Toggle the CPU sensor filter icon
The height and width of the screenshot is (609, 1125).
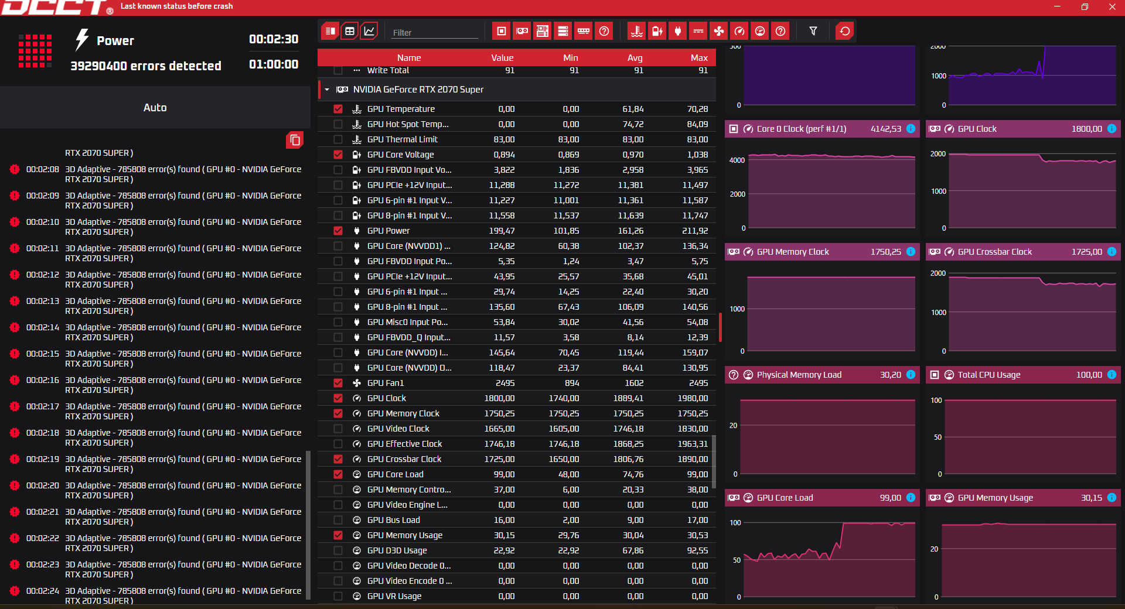[x=502, y=31]
